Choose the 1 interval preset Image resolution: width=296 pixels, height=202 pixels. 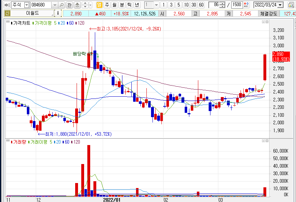[164, 5]
